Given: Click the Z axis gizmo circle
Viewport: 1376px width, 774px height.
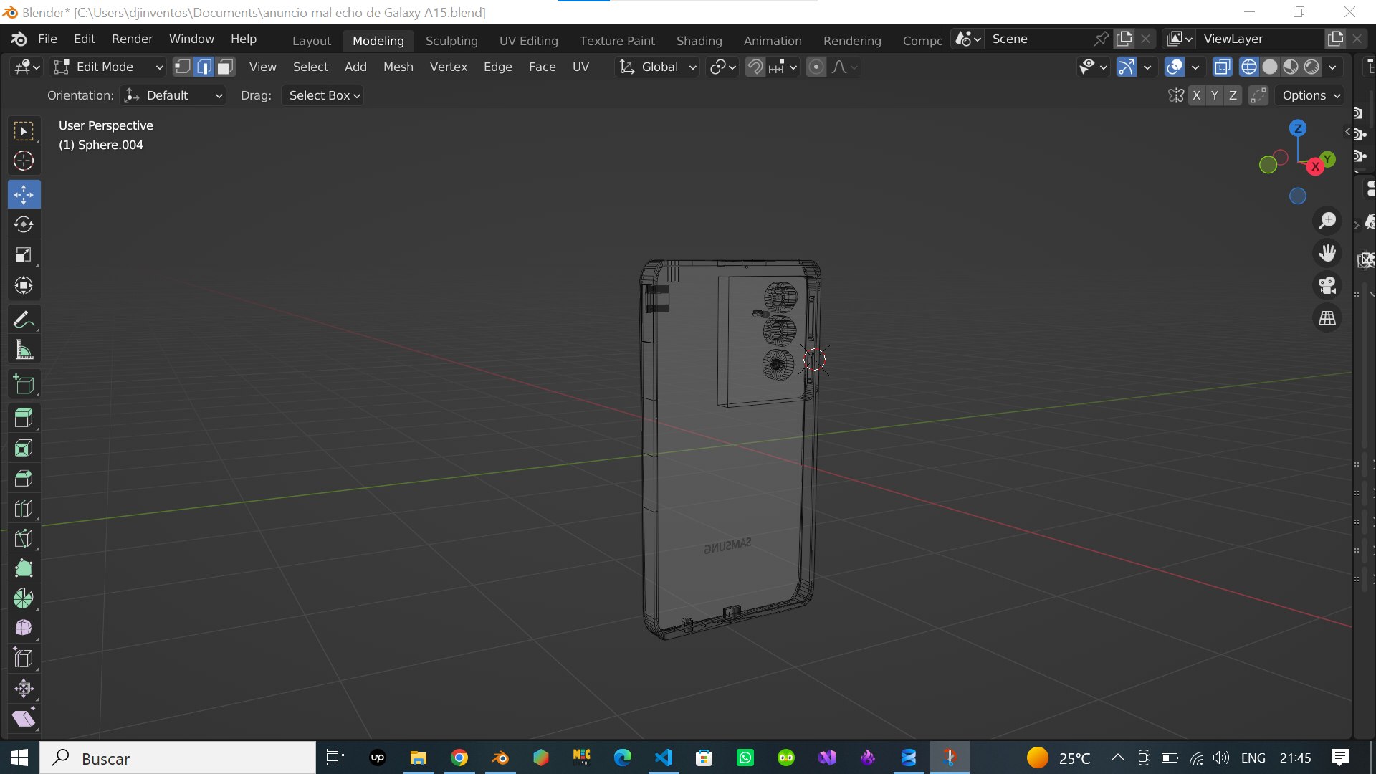Looking at the screenshot, I should [1298, 128].
